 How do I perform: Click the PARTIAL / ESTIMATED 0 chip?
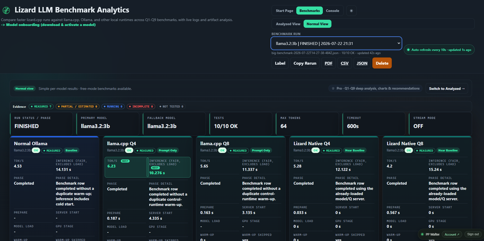click(78, 106)
